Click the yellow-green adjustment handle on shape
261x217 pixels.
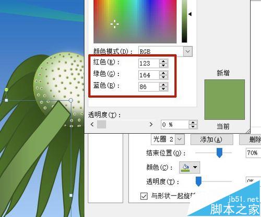coord(6,90)
